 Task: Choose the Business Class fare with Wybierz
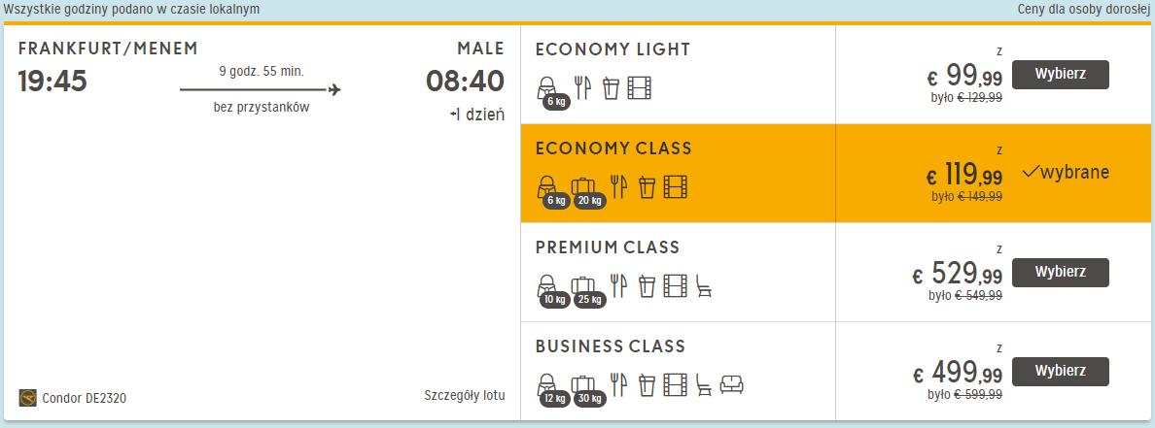[1060, 372]
